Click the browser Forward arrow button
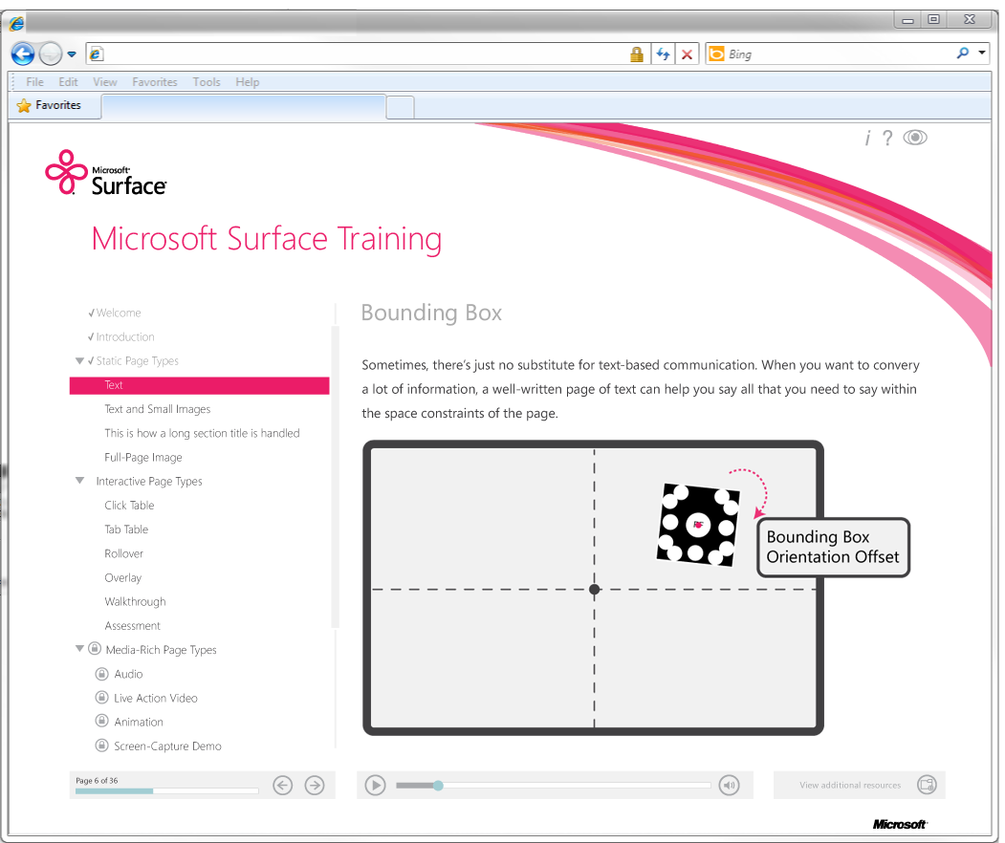1005x843 pixels. (51, 54)
